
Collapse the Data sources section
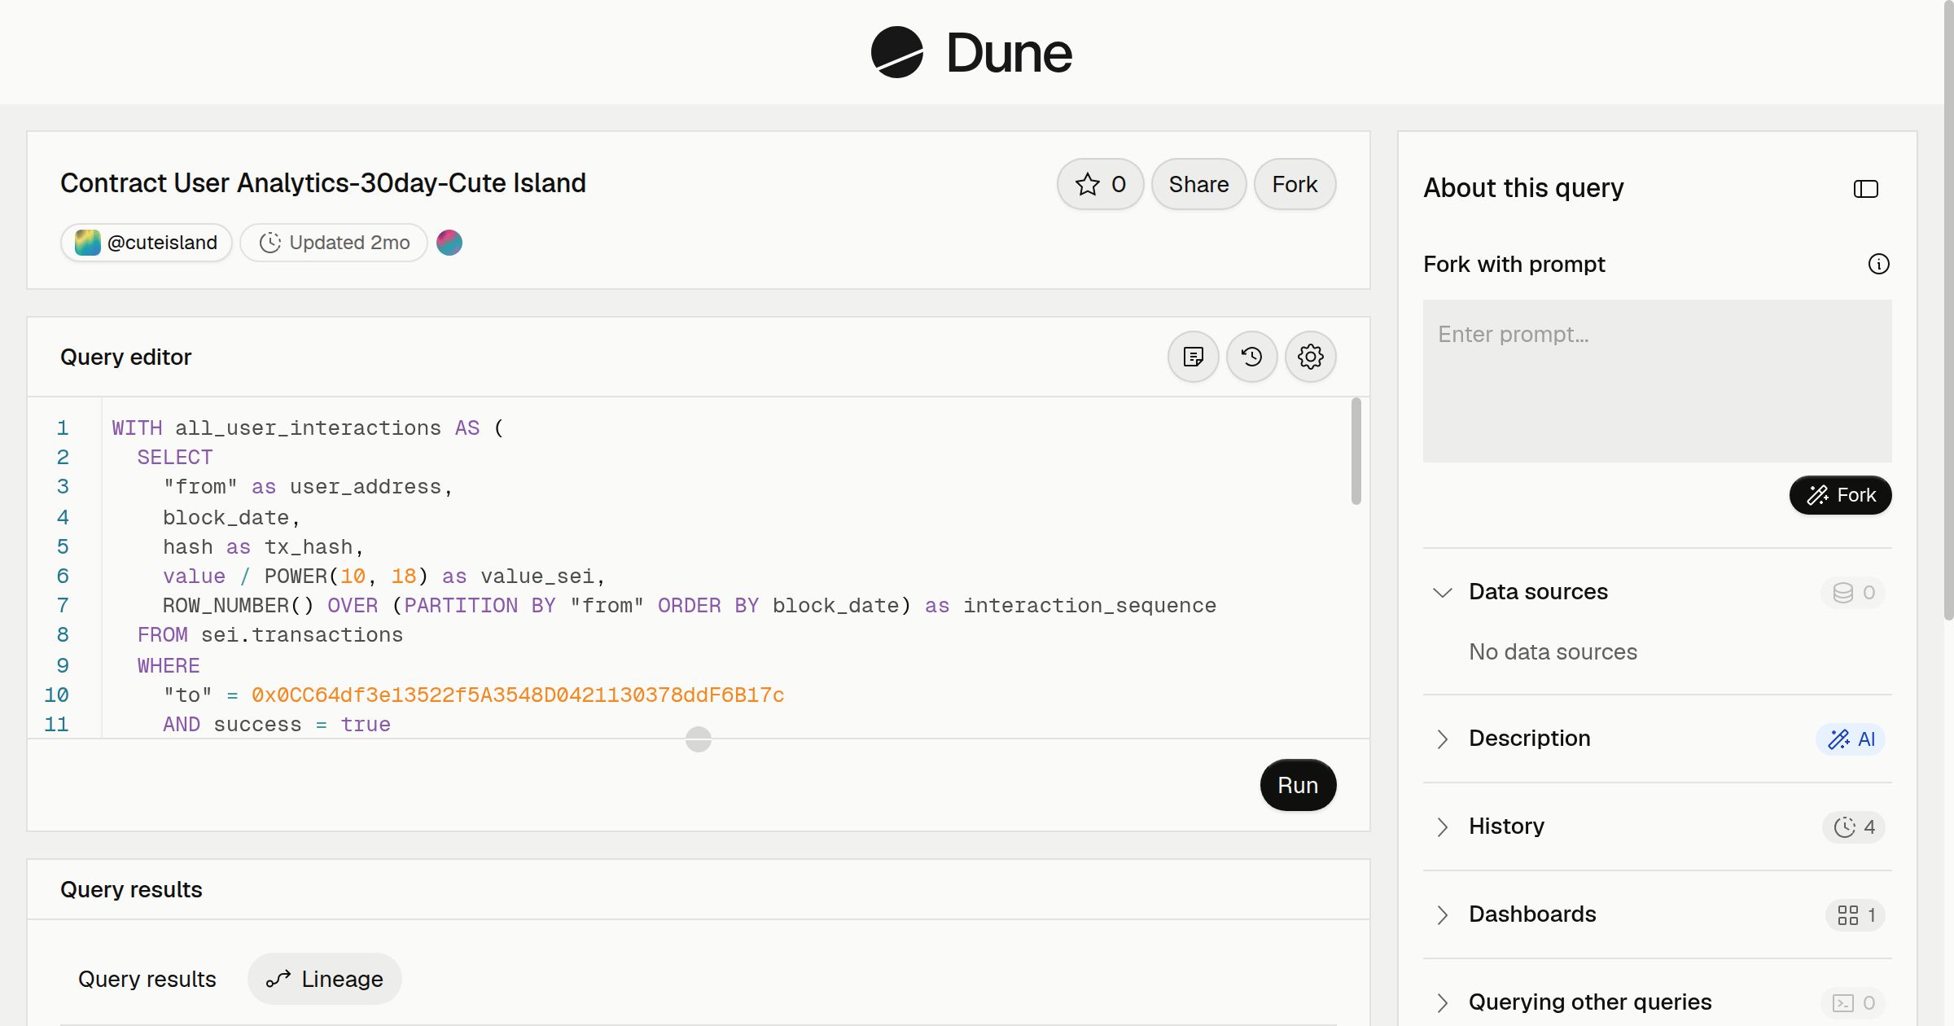coord(1443,592)
